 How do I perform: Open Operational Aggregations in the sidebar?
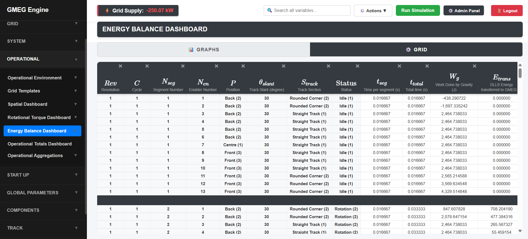[x=42, y=155]
